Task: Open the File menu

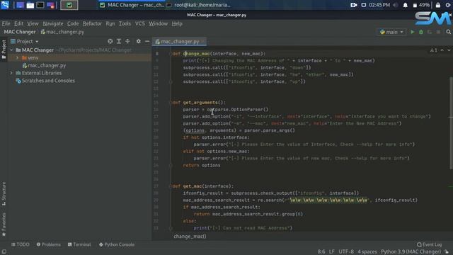Action: tap(6, 23)
